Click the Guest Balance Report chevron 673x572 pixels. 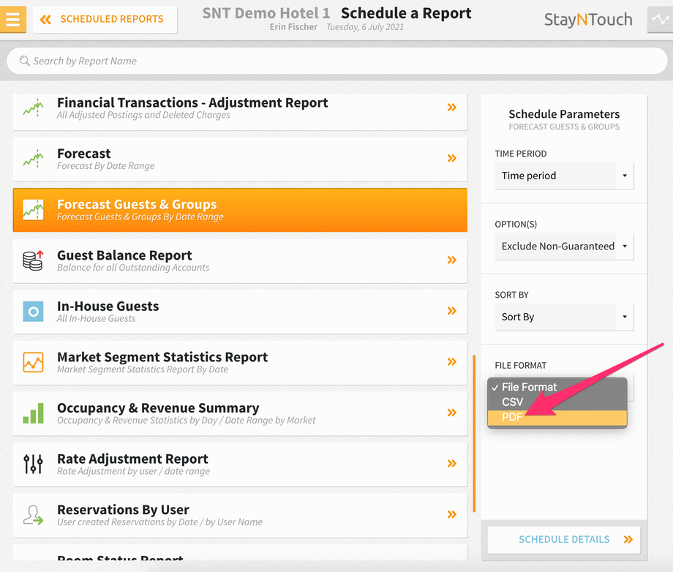451,260
